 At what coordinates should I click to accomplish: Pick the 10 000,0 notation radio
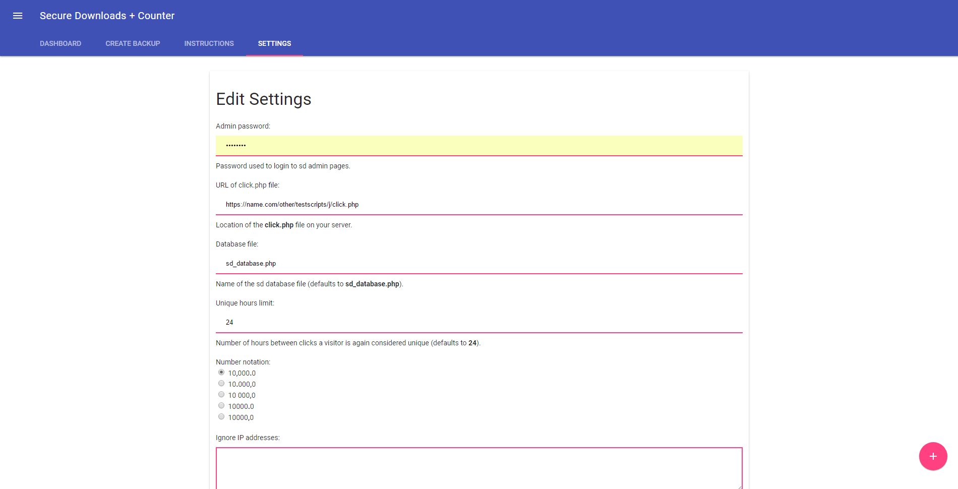[221, 395]
